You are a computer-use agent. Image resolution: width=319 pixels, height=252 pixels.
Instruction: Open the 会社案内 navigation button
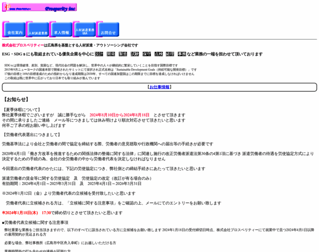(x=14, y=29)
